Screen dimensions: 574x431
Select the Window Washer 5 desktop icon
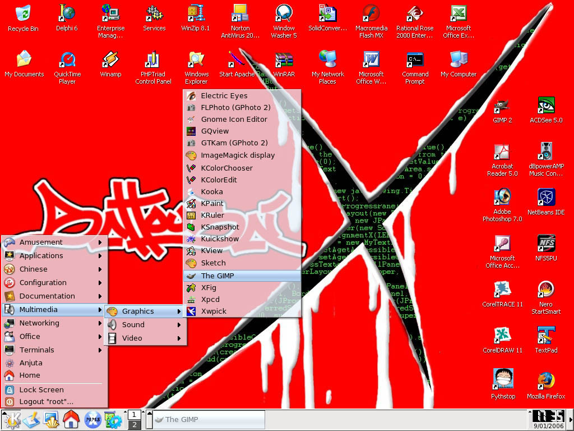point(284,22)
